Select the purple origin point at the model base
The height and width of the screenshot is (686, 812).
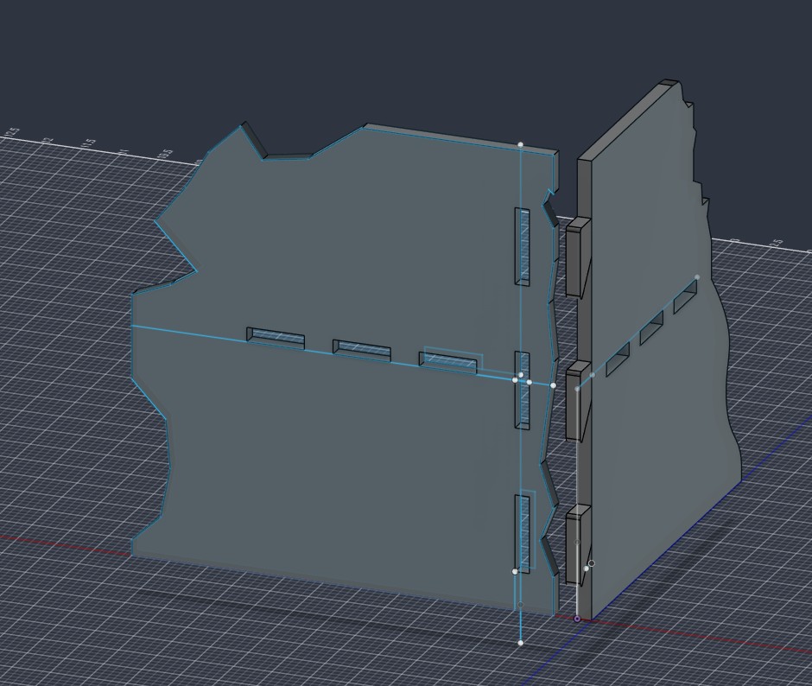[577, 619]
